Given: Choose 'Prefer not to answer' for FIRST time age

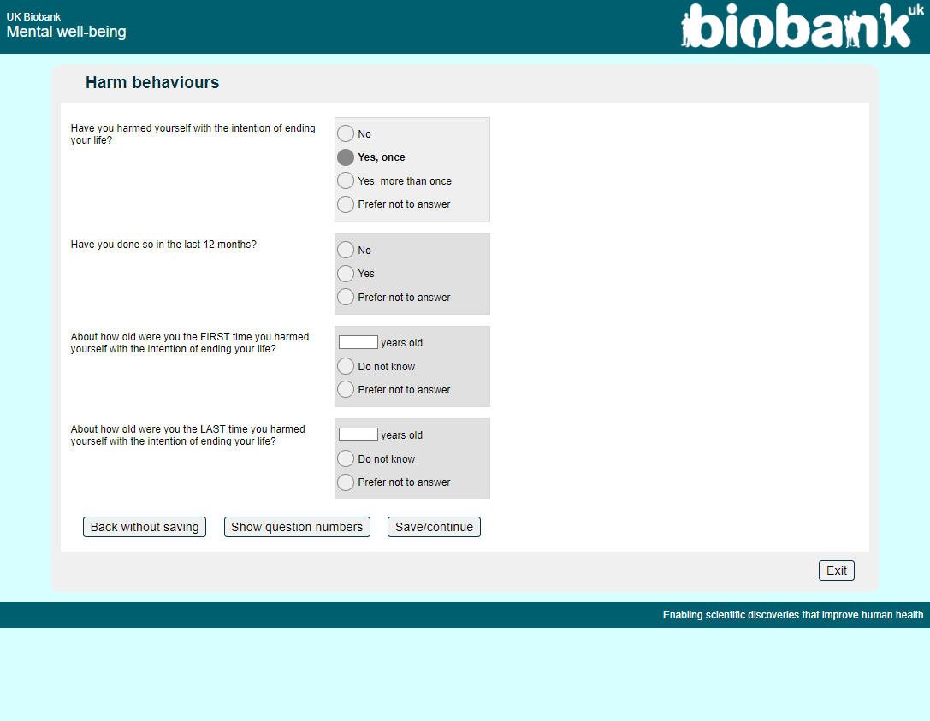Looking at the screenshot, I should click(x=346, y=390).
